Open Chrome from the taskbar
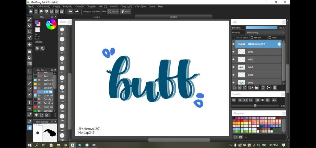316x148 pixels. pos(65,145)
